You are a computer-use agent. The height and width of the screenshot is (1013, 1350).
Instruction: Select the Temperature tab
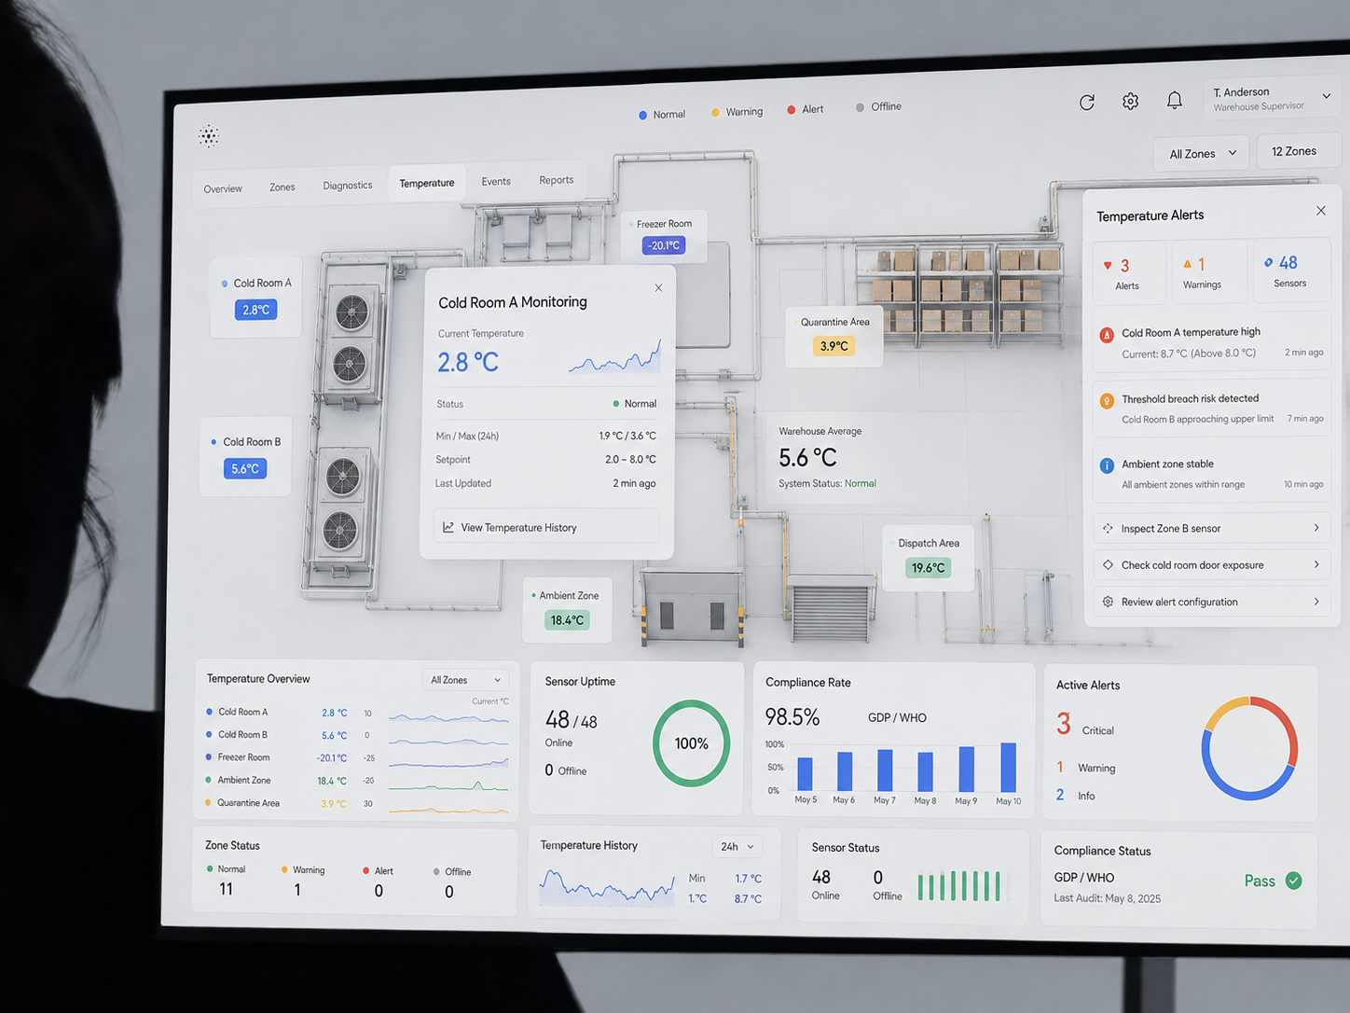(427, 183)
